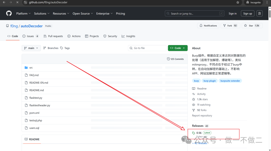View Branches link
The height and width of the screenshot is (151, 271).
click(x=51, y=48)
